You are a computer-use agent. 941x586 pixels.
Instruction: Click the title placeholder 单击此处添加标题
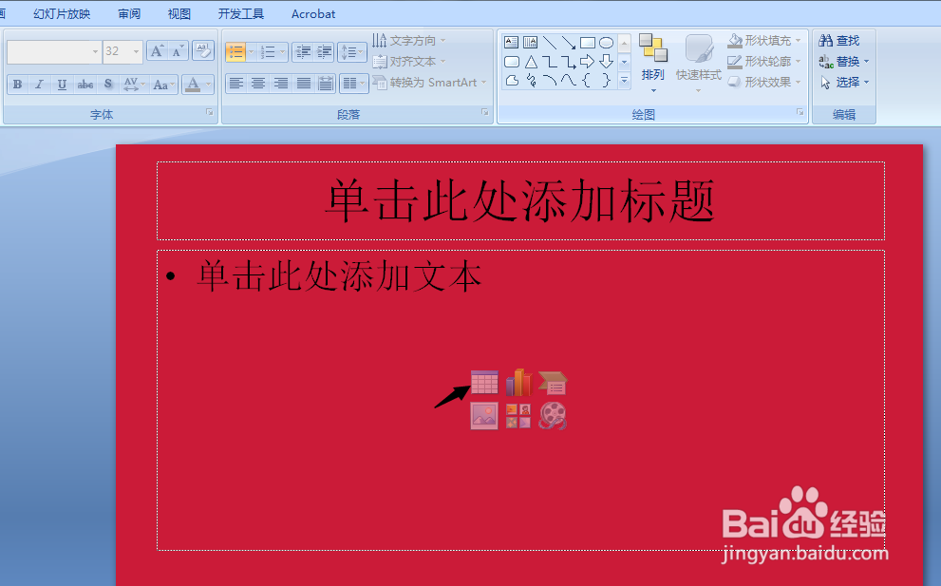pos(520,200)
